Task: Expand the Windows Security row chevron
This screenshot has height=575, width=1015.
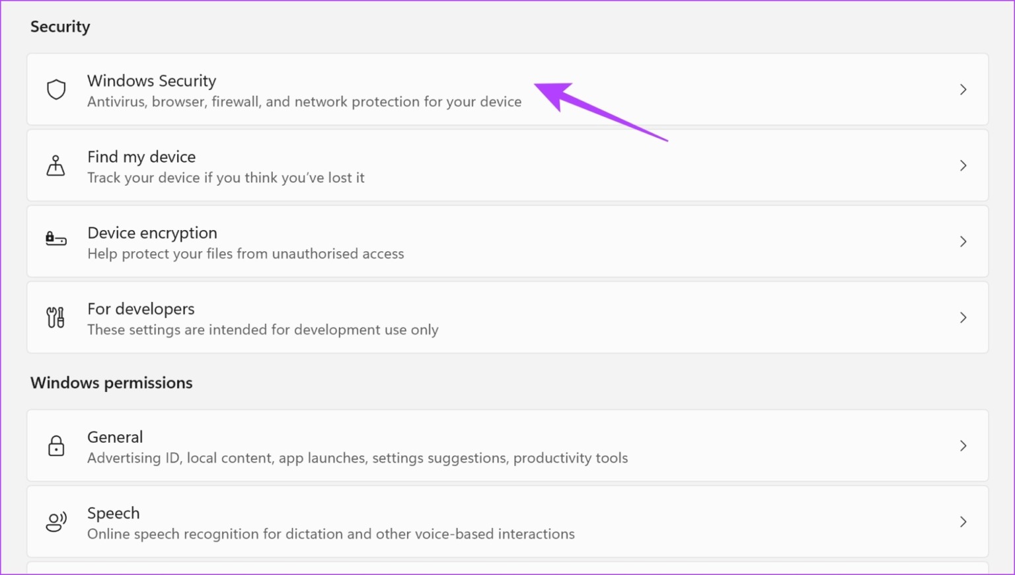Action: 963,89
